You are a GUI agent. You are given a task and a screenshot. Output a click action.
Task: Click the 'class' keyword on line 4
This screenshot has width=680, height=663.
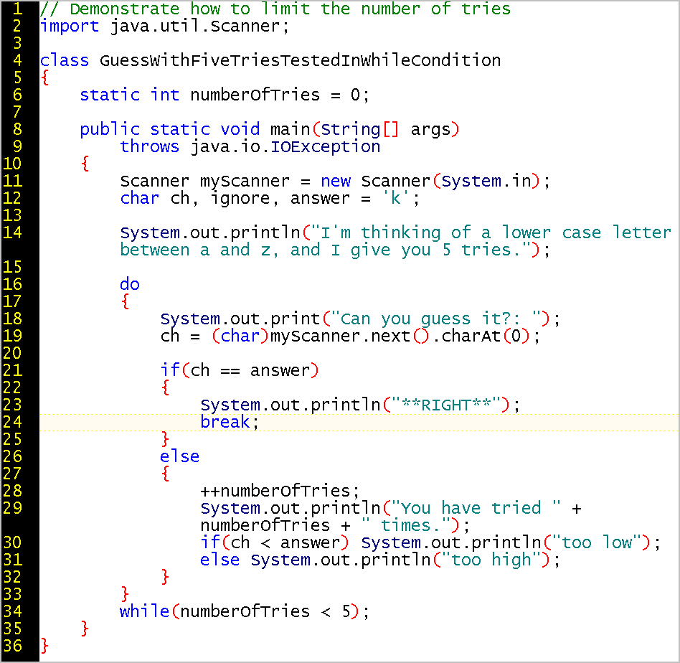pos(64,60)
